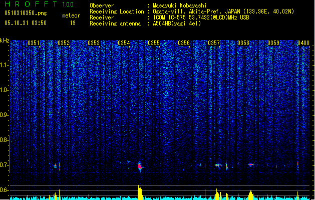Click the 0356 time marker
315x200 pixels.
[x=184, y=43]
